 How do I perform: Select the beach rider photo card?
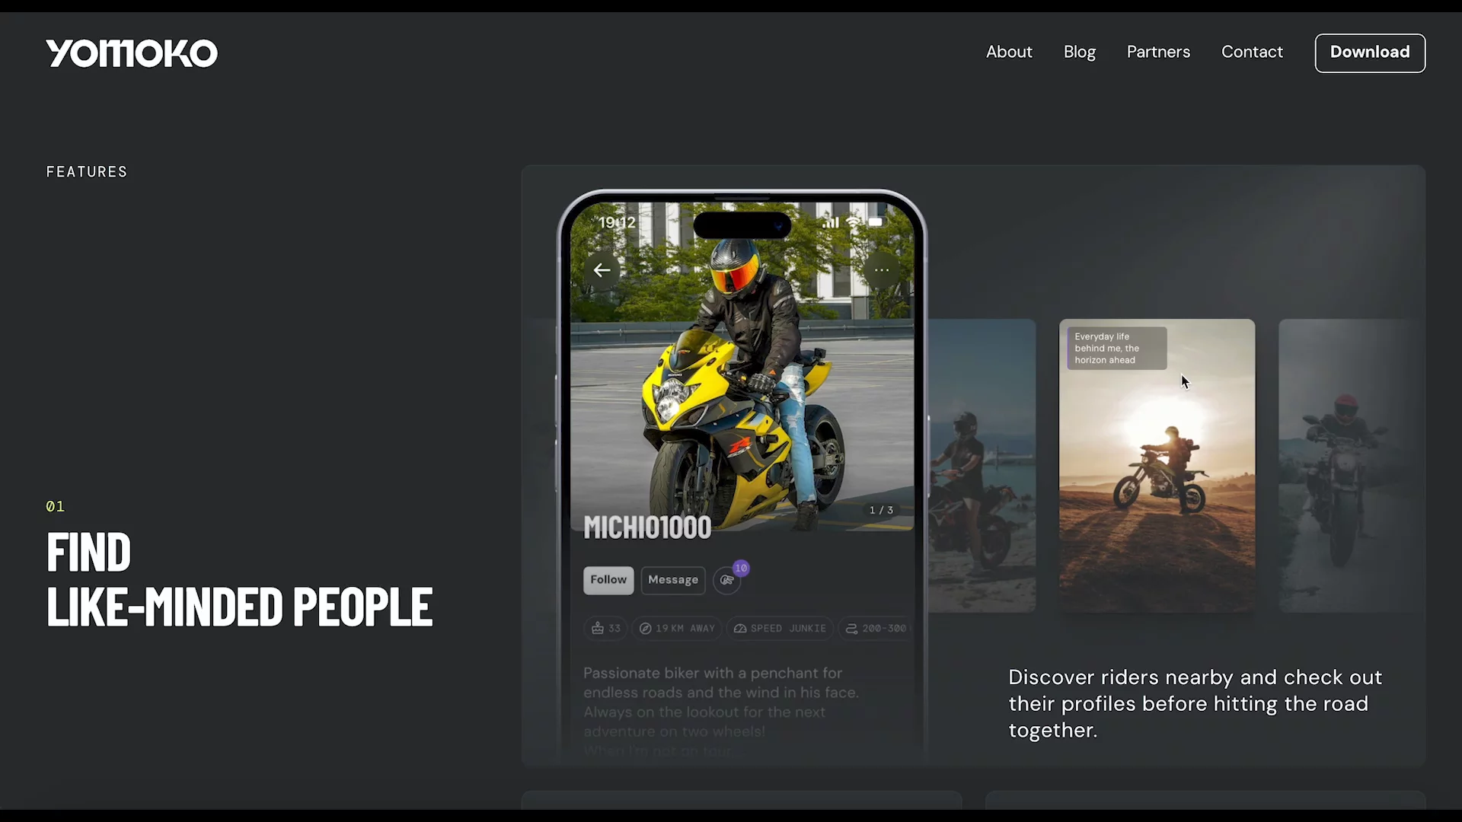[982, 466]
